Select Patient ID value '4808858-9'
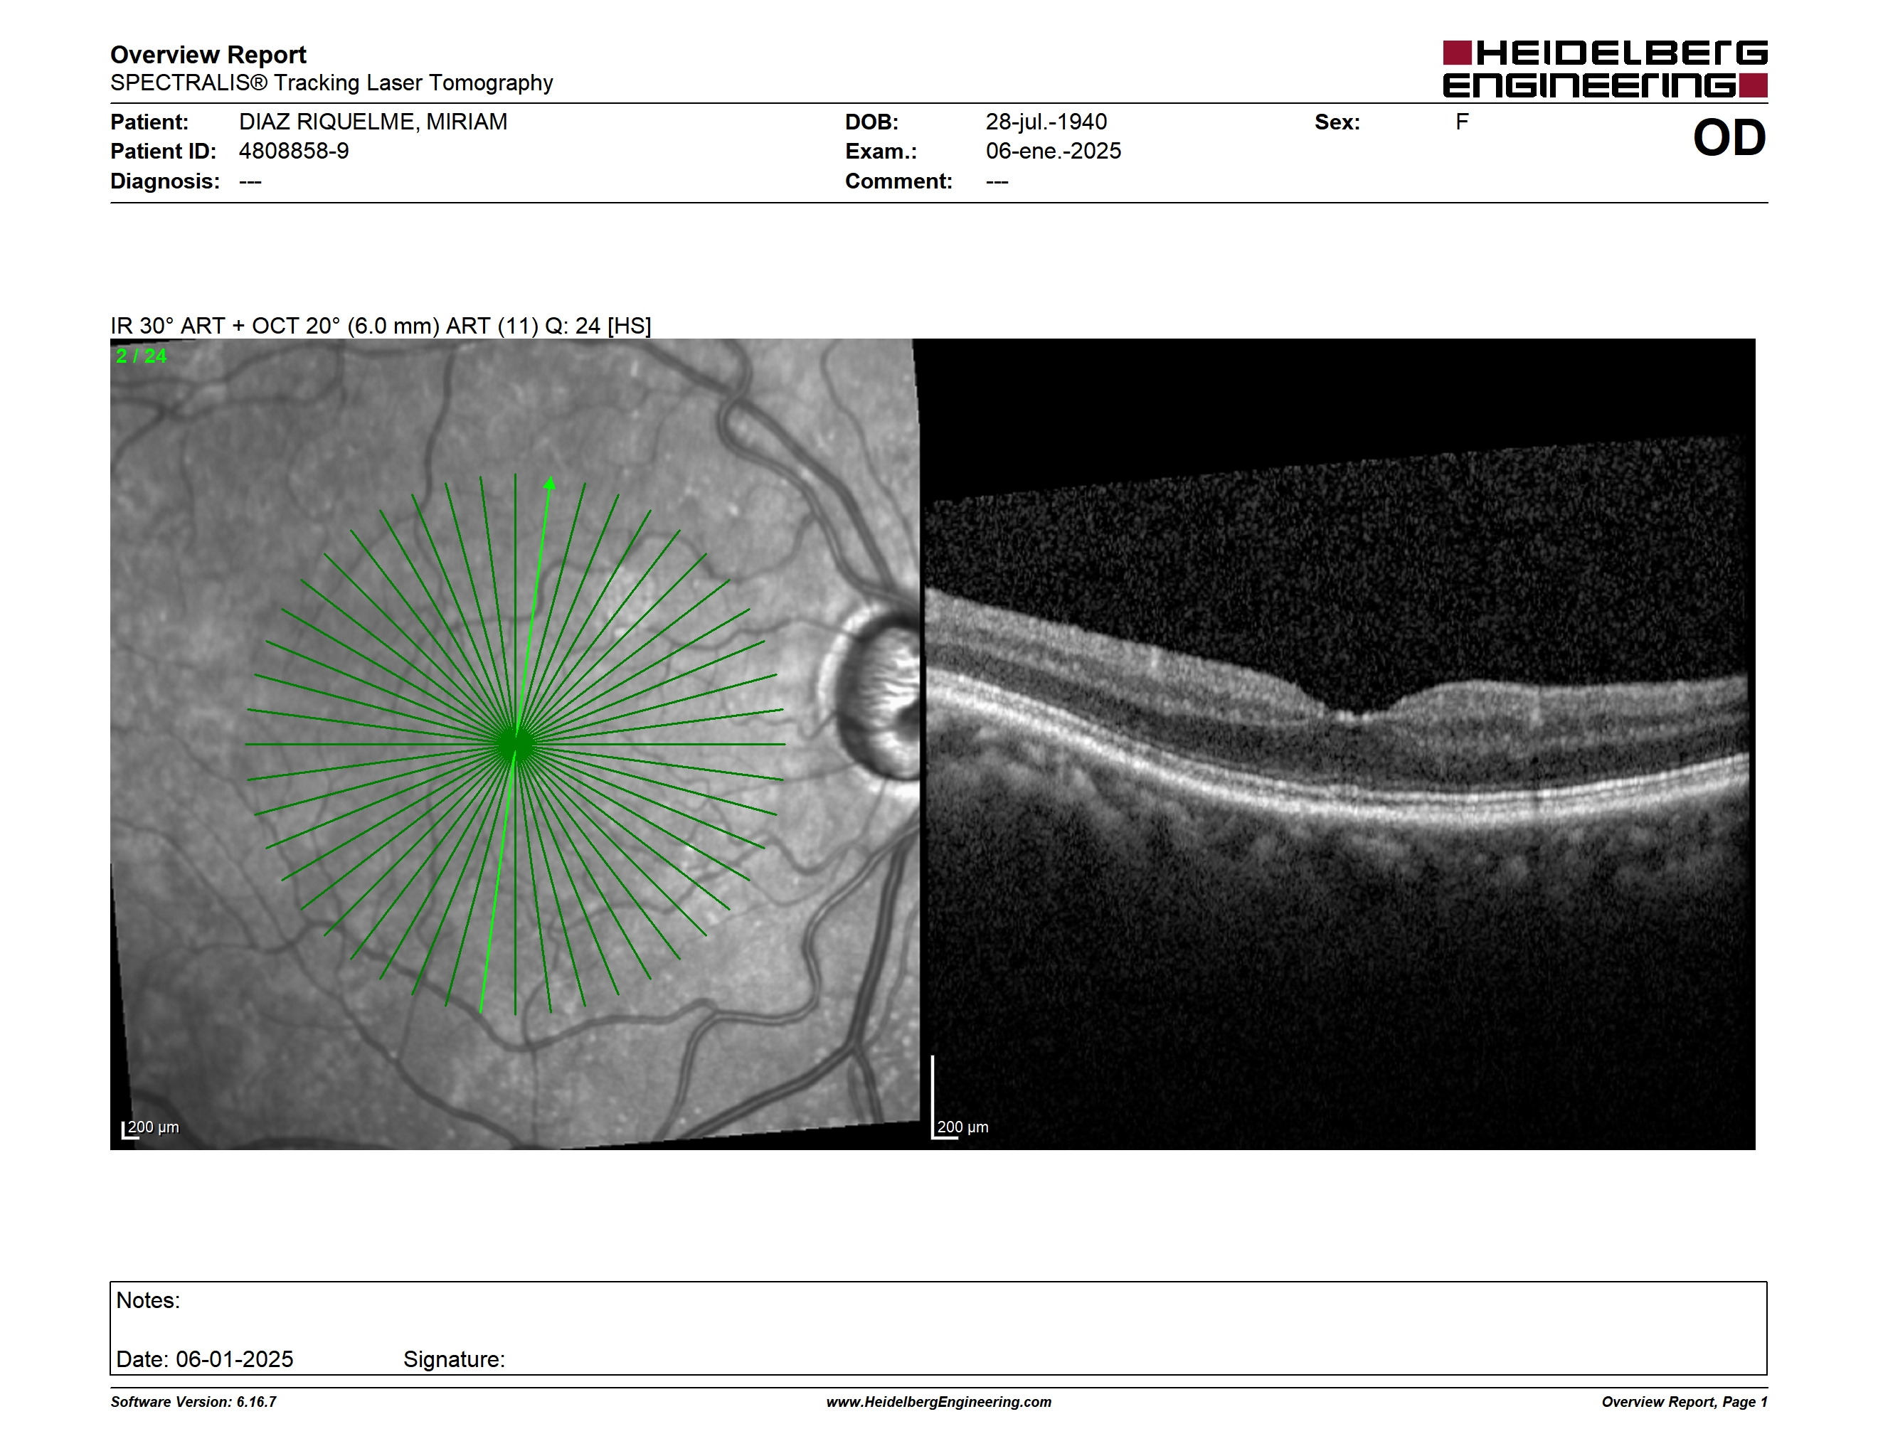Viewport: 1878px width, 1451px height. (x=294, y=152)
